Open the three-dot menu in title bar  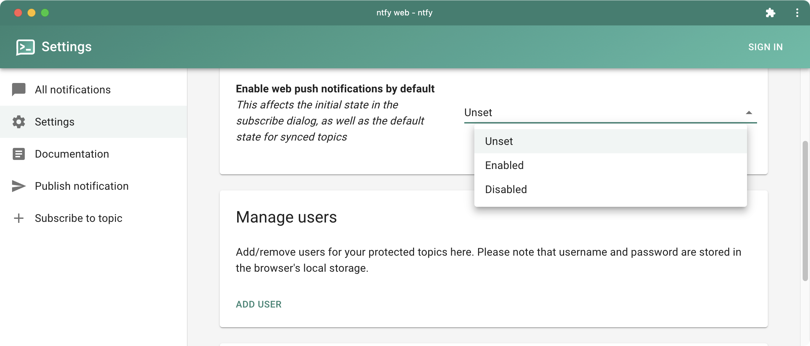797,13
